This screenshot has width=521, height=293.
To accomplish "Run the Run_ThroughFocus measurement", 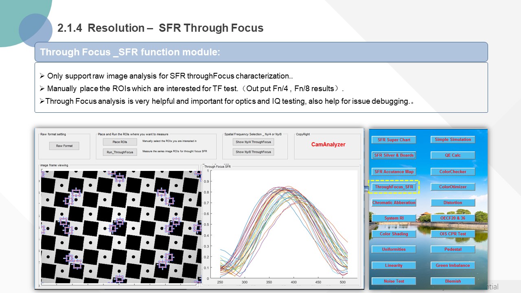I will coord(120,152).
